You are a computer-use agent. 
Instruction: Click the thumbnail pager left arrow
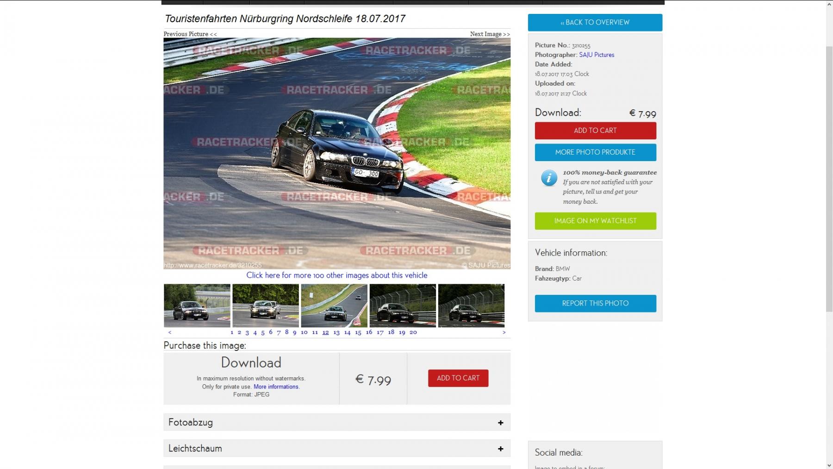[170, 332]
